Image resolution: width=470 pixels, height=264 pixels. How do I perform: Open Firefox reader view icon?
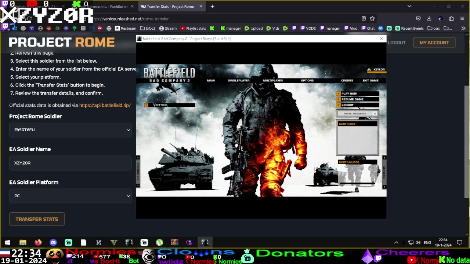click(364, 18)
